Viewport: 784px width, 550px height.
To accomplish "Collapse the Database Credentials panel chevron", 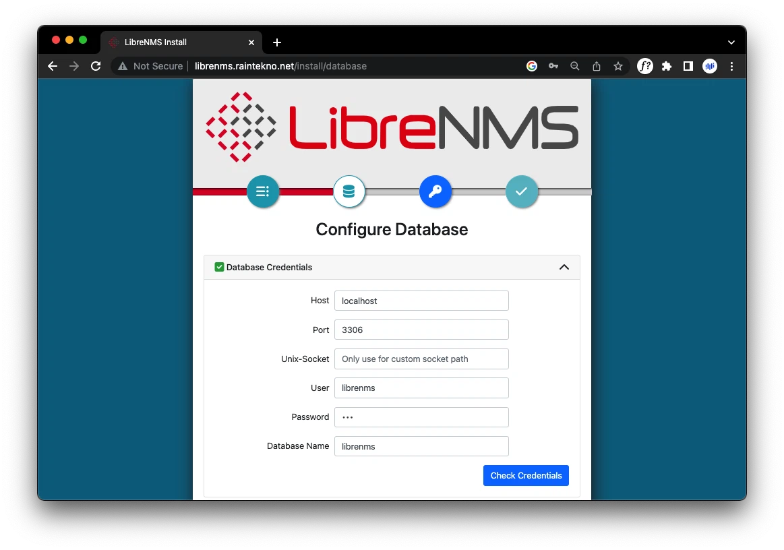I will pyautogui.click(x=564, y=267).
